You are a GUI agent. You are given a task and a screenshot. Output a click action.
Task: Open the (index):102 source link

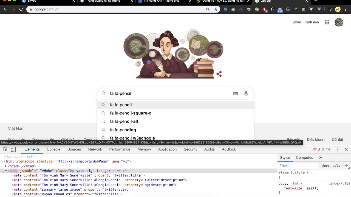(339, 184)
